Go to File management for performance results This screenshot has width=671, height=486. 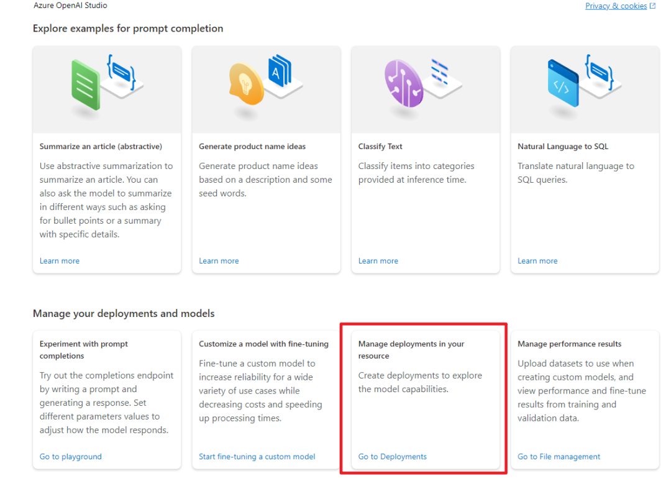pyautogui.click(x=558, y=456)
